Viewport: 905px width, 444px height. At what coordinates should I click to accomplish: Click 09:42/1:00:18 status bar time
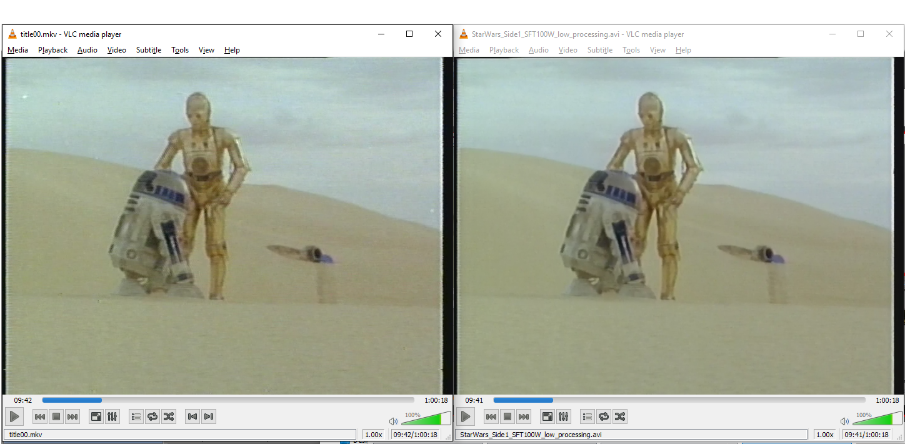[x=415, y=435]
